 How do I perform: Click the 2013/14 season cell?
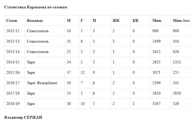tap(13, 52)
